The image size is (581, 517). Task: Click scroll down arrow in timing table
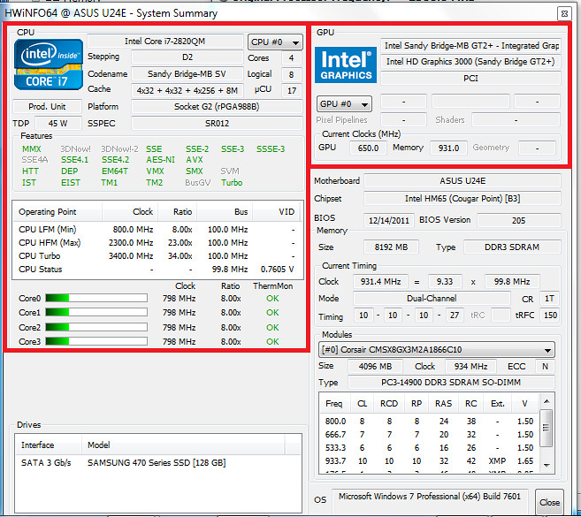[x=547, y=465]
